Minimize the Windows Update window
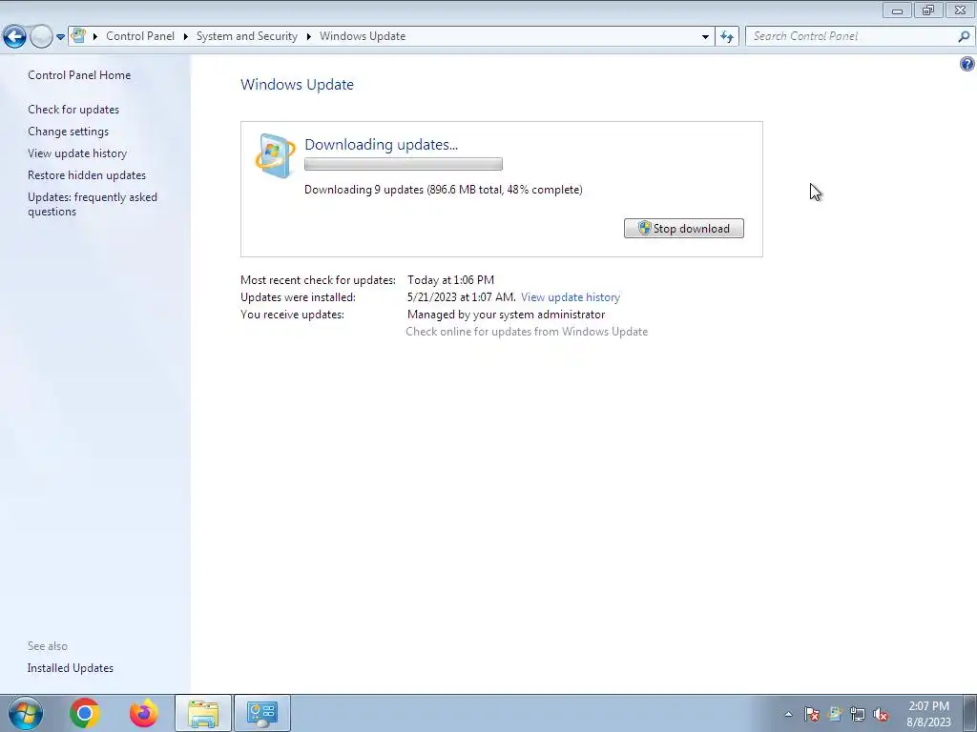This screenshot has width=977, height=732. point(897,10)
